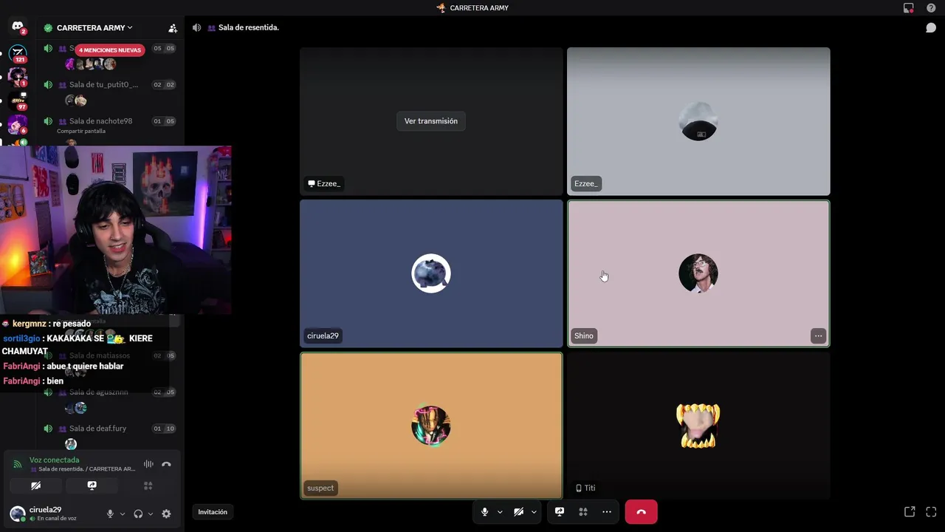Share your screen from call bar

click(x=560, y=512)
